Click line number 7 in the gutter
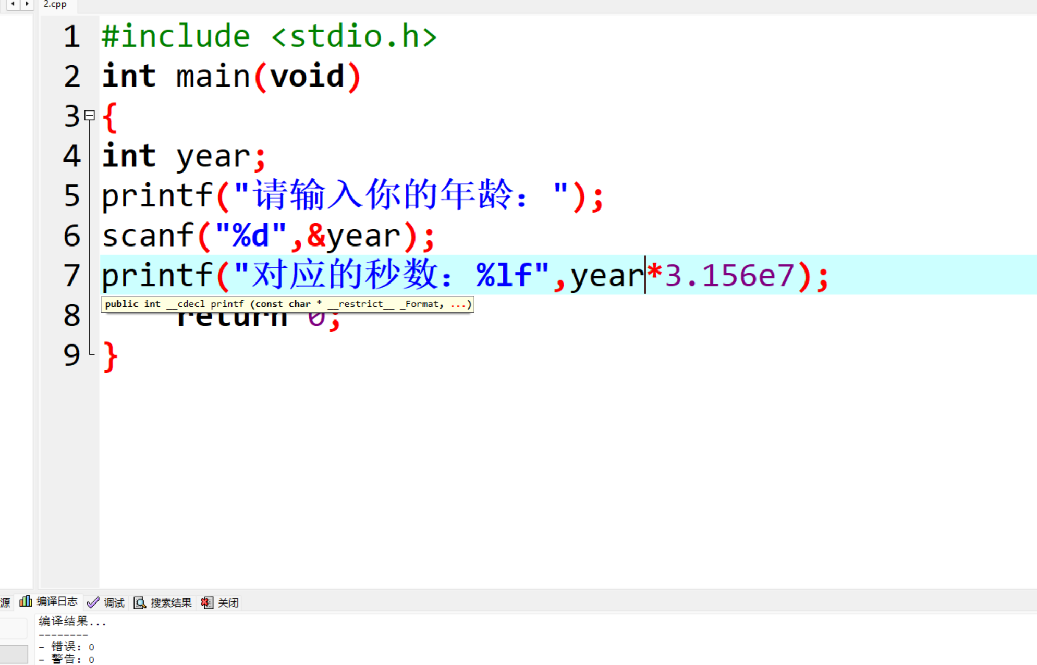 [72, 276]
